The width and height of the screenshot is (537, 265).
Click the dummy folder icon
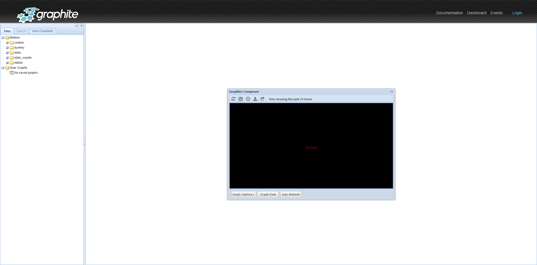coord(11,48)
